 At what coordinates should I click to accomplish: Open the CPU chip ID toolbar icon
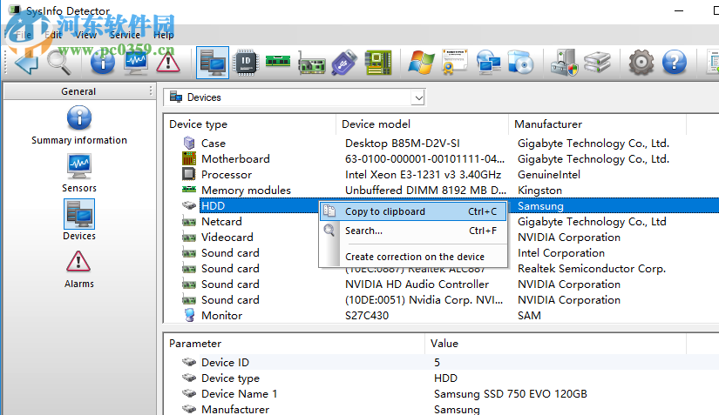pyautogui.click(x=246, y=63)
